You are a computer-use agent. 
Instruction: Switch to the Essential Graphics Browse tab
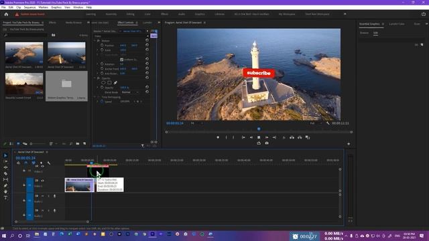pyautogui.click(x=364, y=33)
